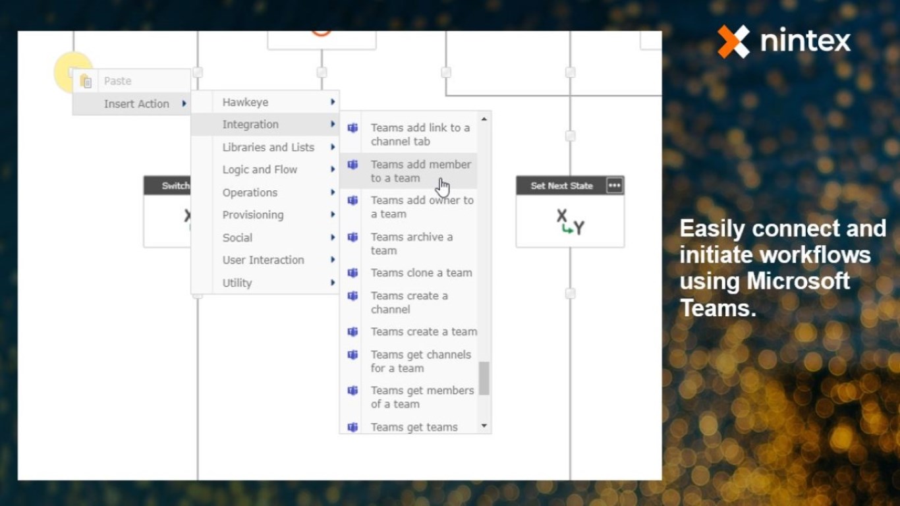Choose Teams add link to a channel tab

[x=408, y=134]
